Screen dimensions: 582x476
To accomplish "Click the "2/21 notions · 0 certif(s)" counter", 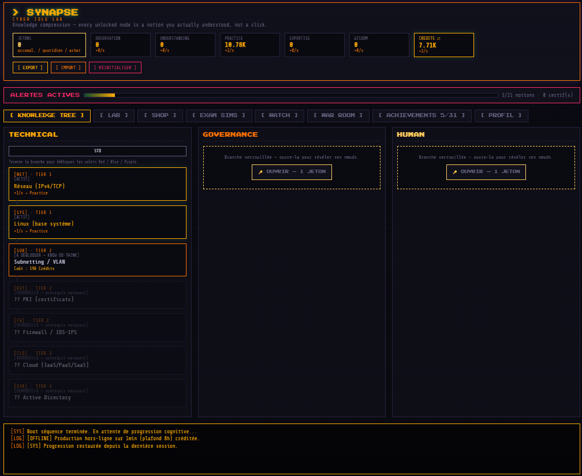I will pyautogui.click(x=537, y=95).
